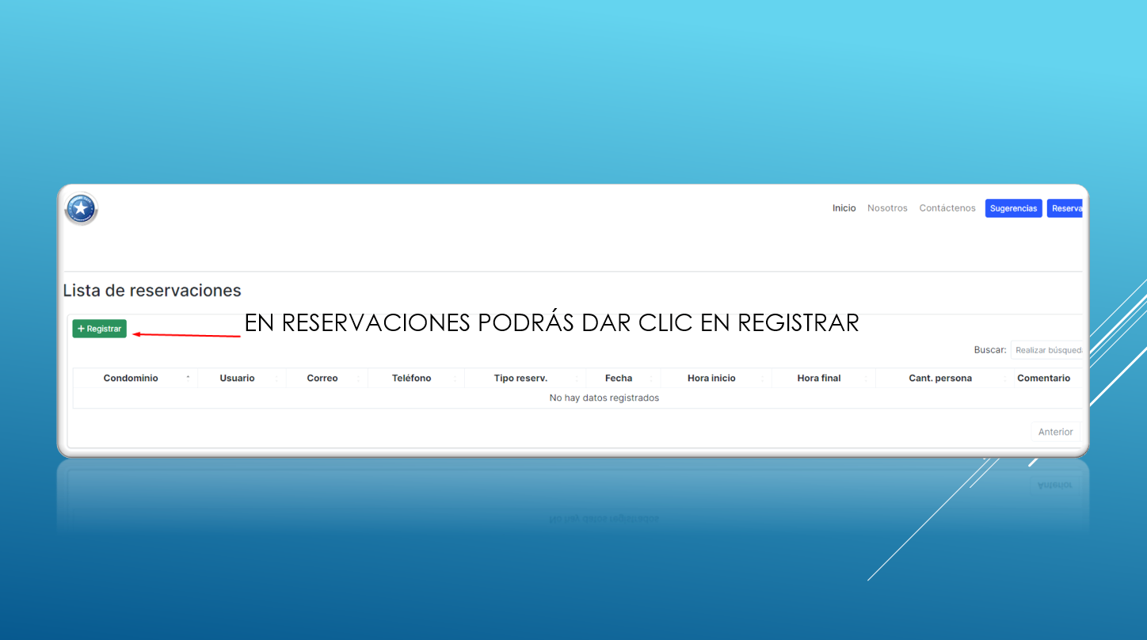Open the Contáctenos navigation link
Image resolution: width=1147 pixels, height=640 pixels.
947,208
